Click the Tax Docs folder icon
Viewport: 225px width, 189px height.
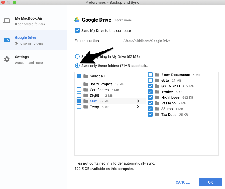click(x=157, y=114)
